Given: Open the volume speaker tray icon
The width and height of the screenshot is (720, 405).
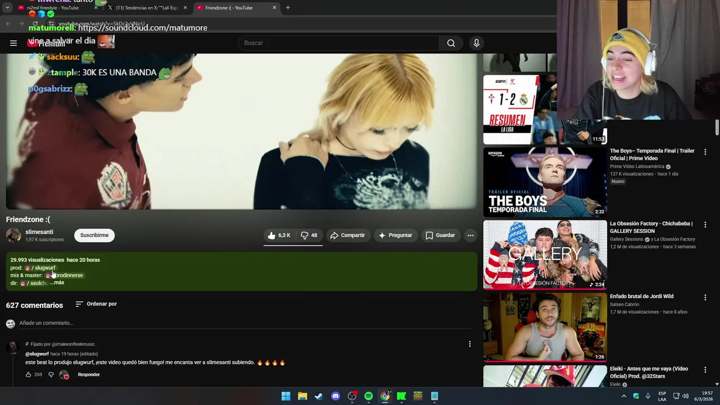Looking at the screenshot, I should pyautogui.click(x=685, y=396).
